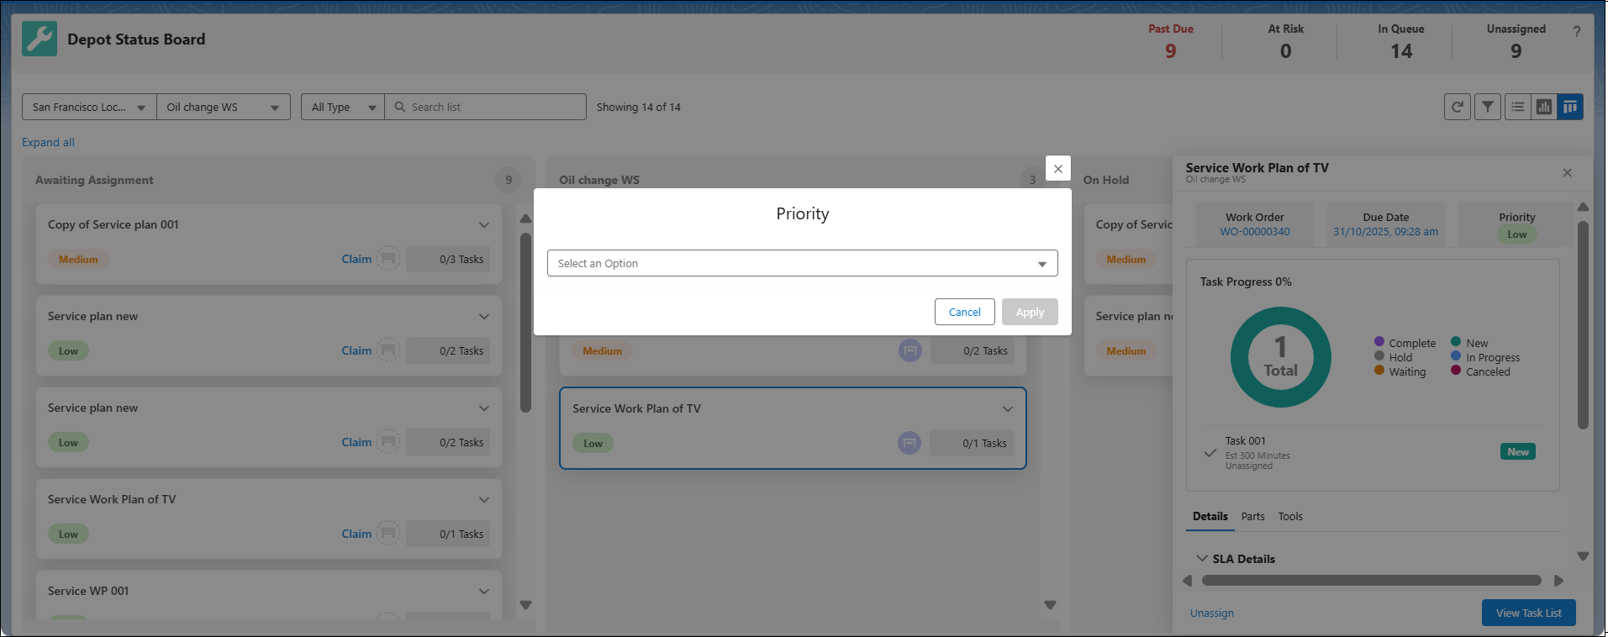Click assigned-user icon on Oil change Service Work Plan of TV card

[x=909, y=443]
